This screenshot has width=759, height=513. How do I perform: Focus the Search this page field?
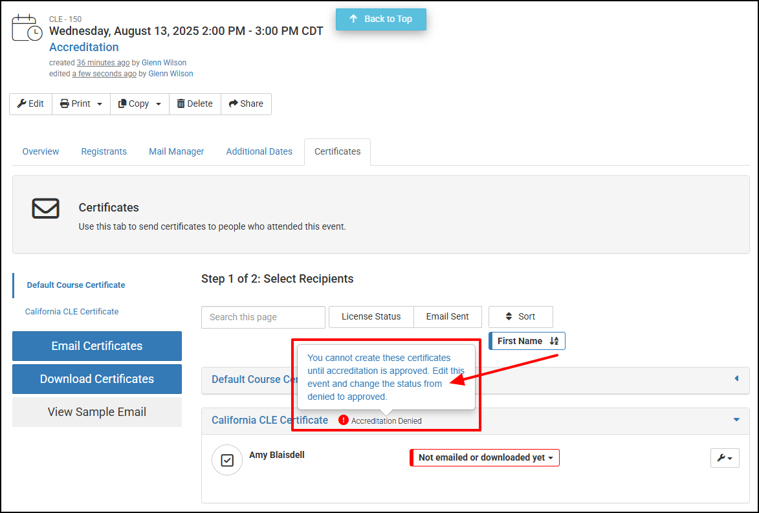(263, 317)
